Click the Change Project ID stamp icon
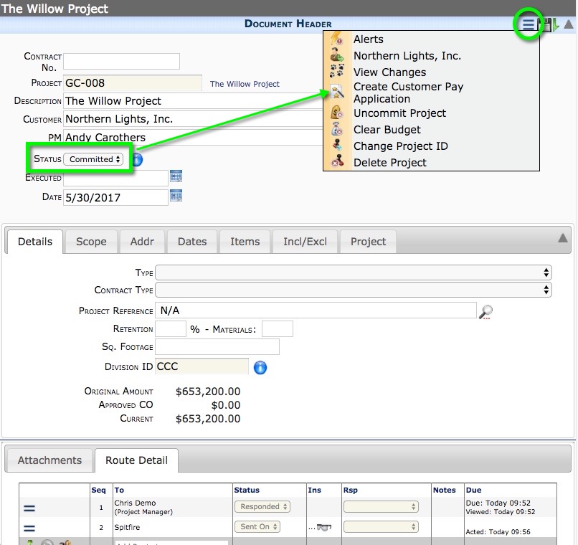578x545 pixels. (x=336, y=145)
